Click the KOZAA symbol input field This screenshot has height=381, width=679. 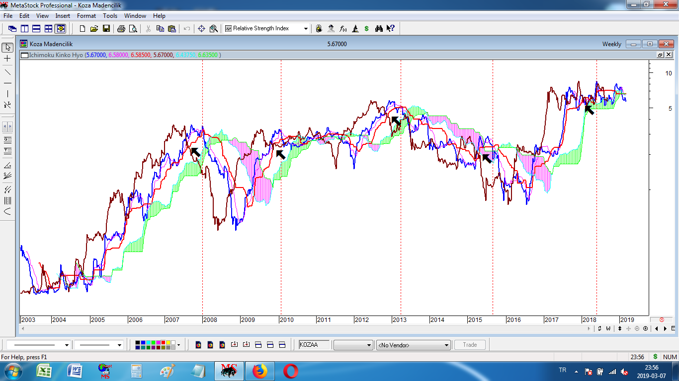(x=314, y=345)
